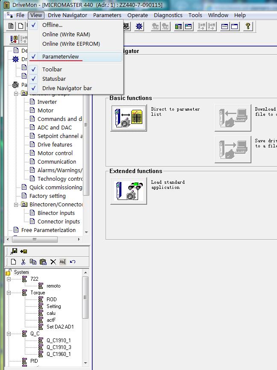
Task: Select Binector inputs tree item
Action: pyautogui.click(x=56, y=213)
